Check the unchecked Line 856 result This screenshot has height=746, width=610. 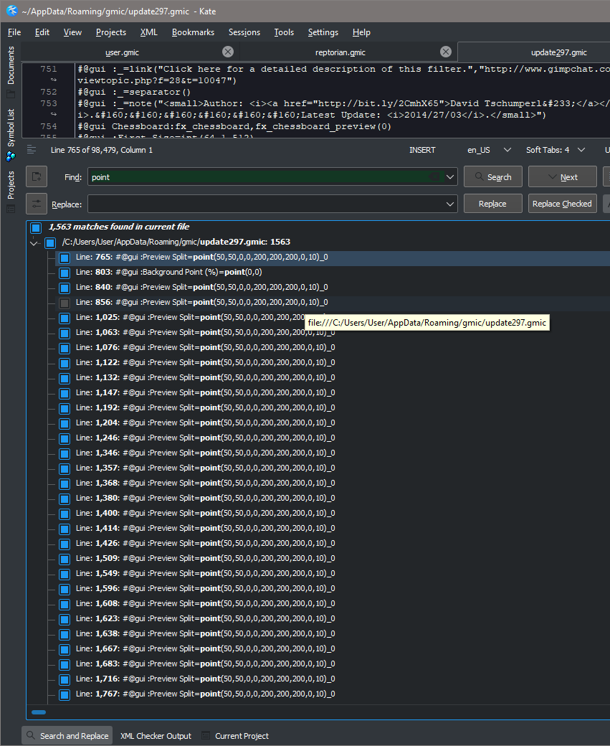point(65,303)
